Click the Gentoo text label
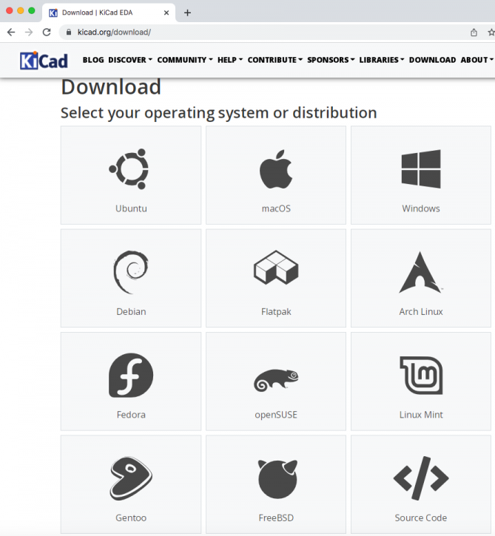This screenshot has width=495, height=536. tap(131, 518)
